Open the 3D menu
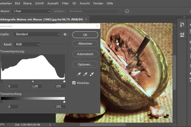Viewport: 191px width, 127px height. click(74, 3)
